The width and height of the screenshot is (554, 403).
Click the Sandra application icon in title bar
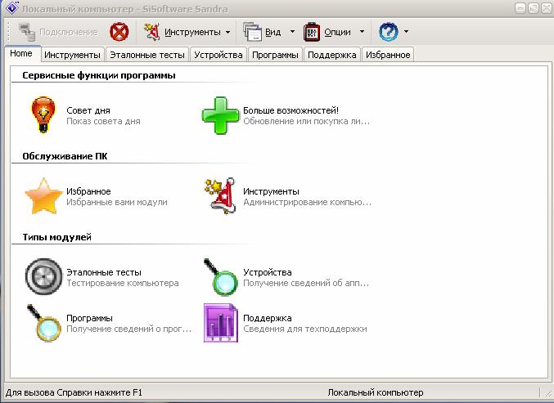pyautogui.click(x=11, y=7)
